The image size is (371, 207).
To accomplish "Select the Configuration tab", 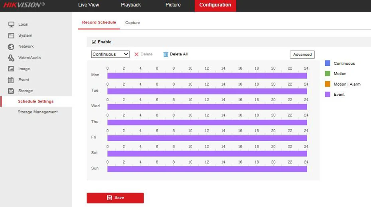I will pos(215,6).
